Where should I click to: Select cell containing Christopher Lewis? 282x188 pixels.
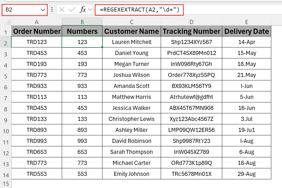131,119
